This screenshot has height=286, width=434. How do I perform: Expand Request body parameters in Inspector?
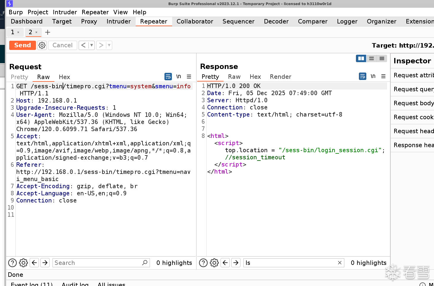[x=412, y=103]
